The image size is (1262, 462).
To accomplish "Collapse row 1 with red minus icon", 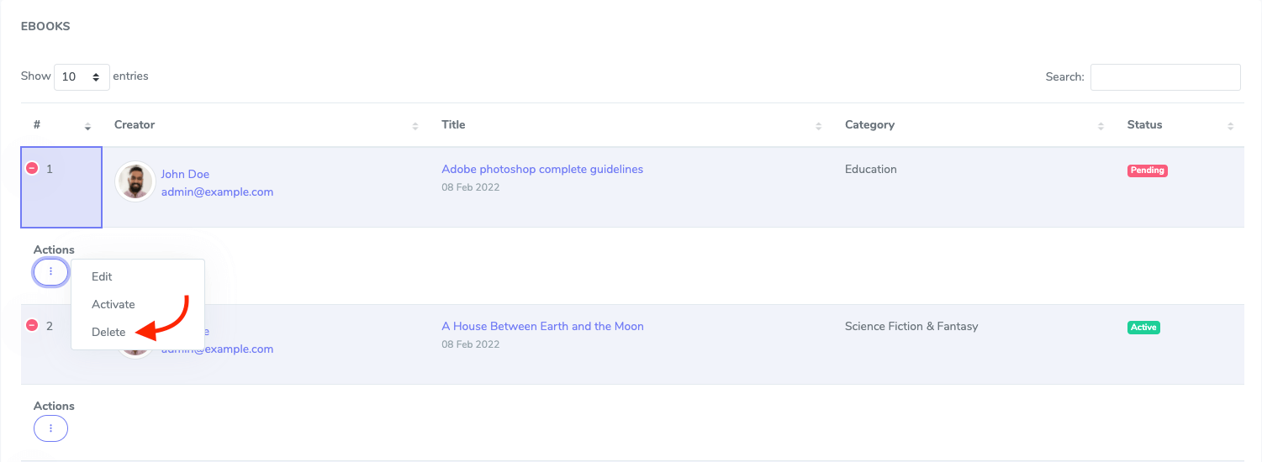I will pos(32,169).
